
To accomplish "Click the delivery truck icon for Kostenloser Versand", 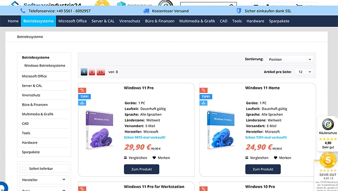I will tap(146, 11).
